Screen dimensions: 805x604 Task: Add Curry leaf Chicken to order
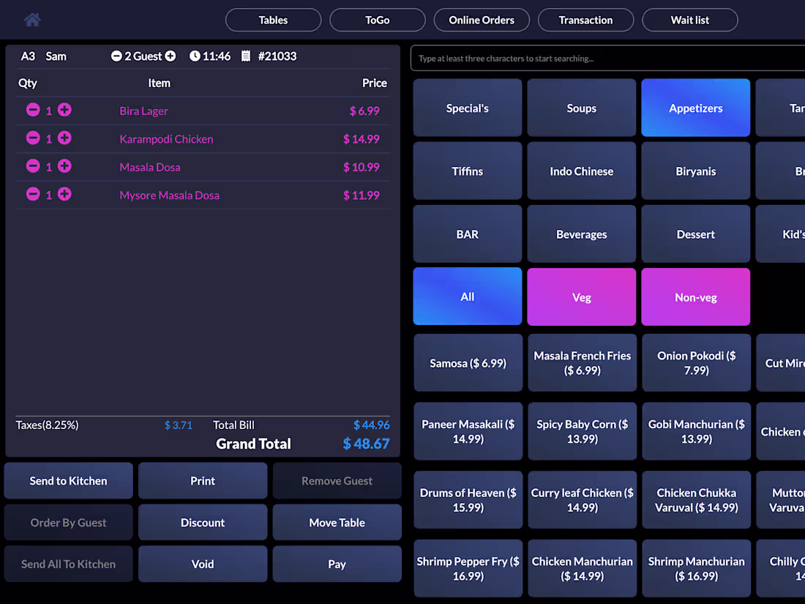[583, 500]
